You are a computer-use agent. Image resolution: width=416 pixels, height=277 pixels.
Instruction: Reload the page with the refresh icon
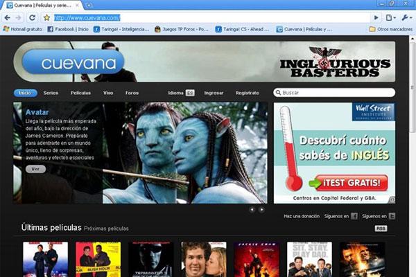33,18
